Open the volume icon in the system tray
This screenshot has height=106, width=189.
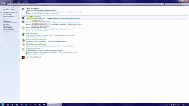178,105
